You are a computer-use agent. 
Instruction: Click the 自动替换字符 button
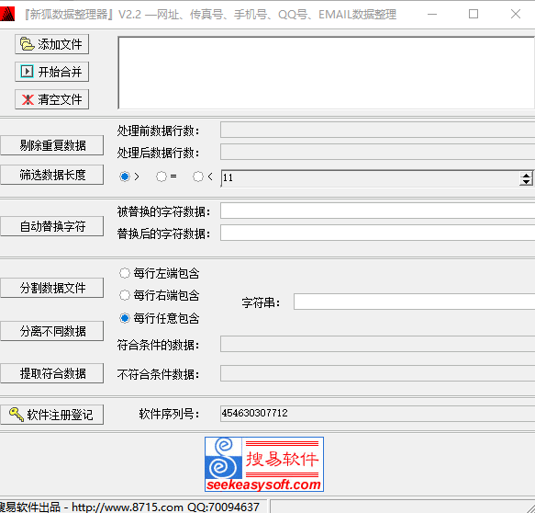click(x=52, y=226)
